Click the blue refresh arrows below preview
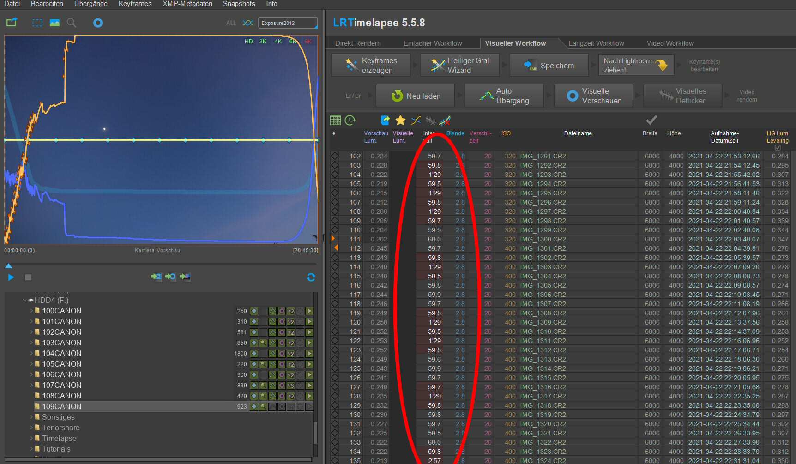 [x=311, y=277]
